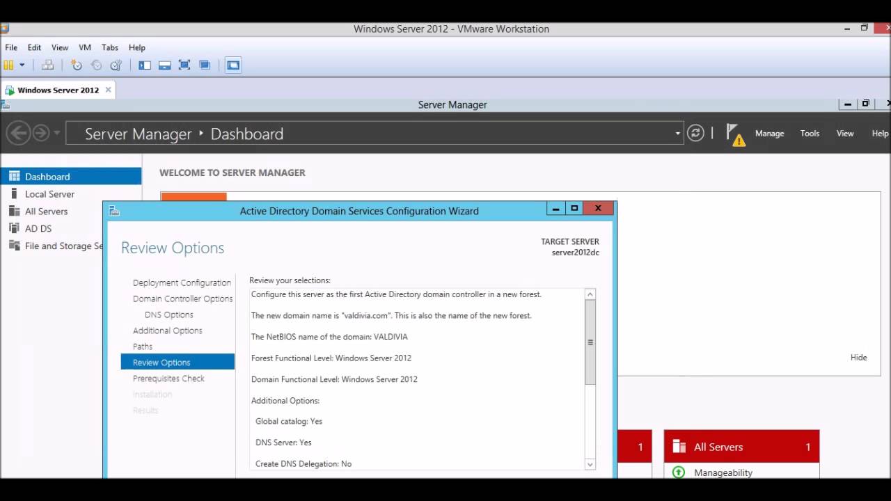Image resolution: width=891 pixels, height=501 pixels.
Task: Click the VMware suspend (pause) button
Action: pos(8,65)
